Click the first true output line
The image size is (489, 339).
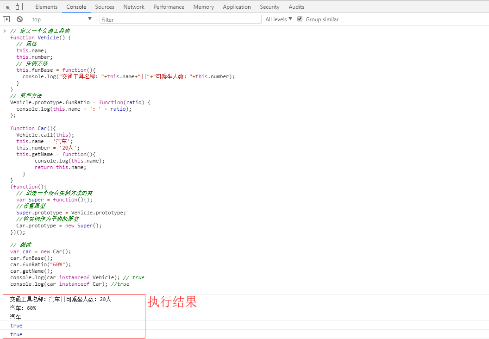[x=16, y=326]
